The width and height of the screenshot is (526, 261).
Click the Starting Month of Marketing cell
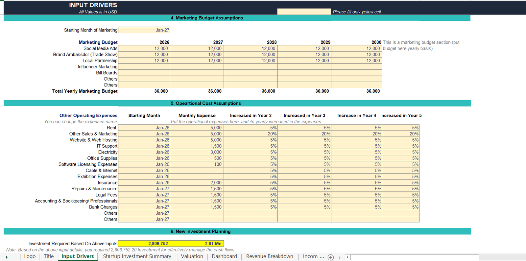click(x=144, y=30)
